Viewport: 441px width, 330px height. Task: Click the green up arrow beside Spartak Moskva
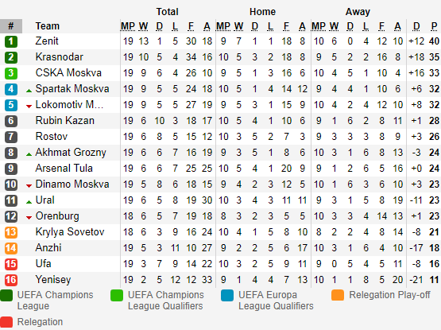pos(29,91)
